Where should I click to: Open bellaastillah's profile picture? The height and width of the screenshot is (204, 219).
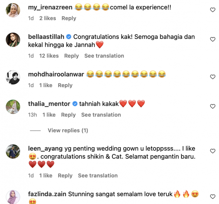point(13,40)
